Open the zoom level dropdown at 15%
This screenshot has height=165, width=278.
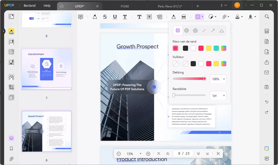tap(140, 154)
